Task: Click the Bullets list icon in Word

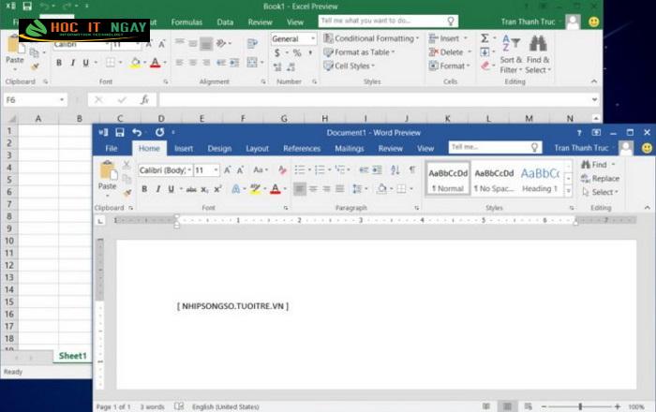Action: 300,169
